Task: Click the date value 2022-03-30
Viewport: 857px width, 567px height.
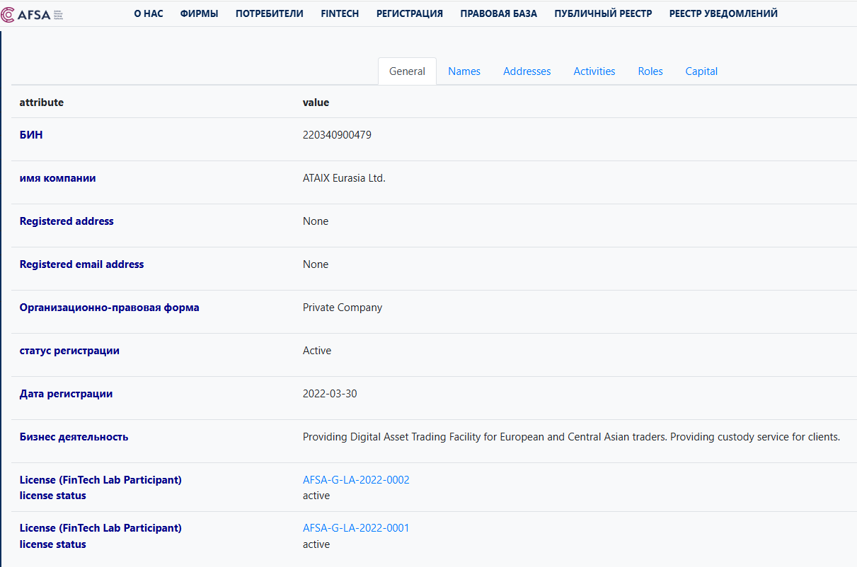Action: point(330,394)
